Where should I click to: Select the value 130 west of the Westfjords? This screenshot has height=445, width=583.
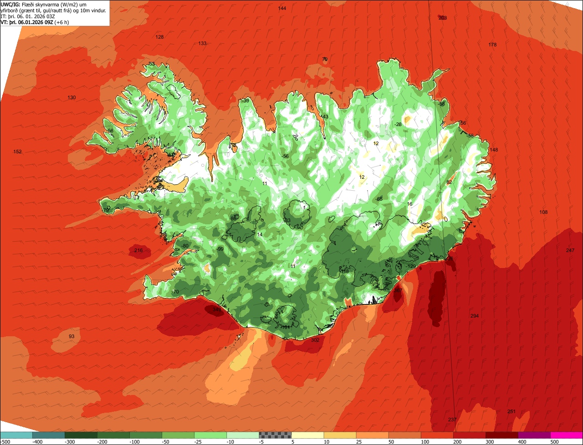72,98
